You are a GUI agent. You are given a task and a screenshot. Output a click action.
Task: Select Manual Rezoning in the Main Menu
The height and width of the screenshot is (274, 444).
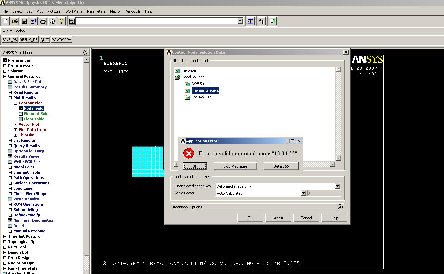pyautogui.click(x=29, y=231)
